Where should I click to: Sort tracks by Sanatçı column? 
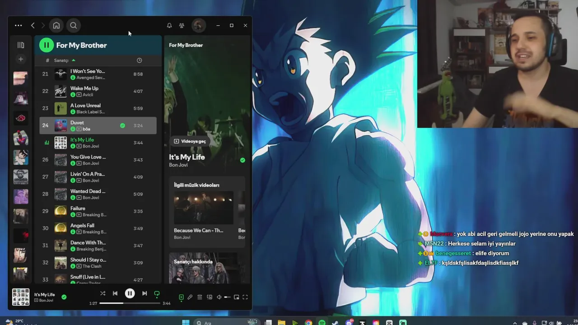point(65,60)
